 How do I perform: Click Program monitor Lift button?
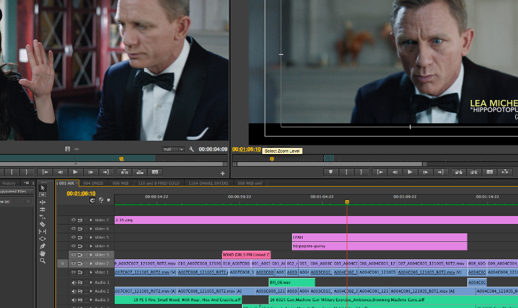point(459,172)
